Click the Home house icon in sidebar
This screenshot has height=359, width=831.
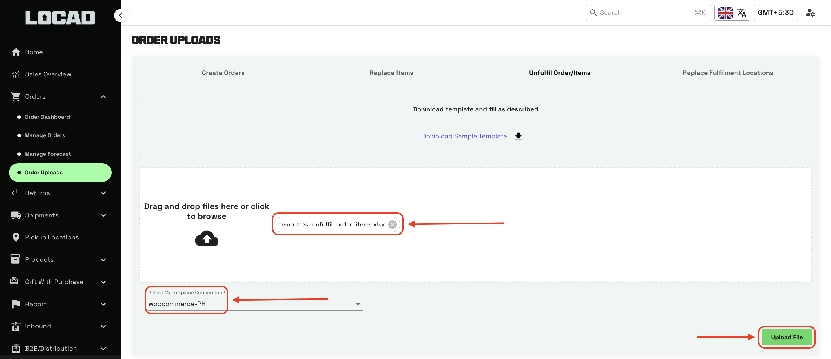[15, 52]
